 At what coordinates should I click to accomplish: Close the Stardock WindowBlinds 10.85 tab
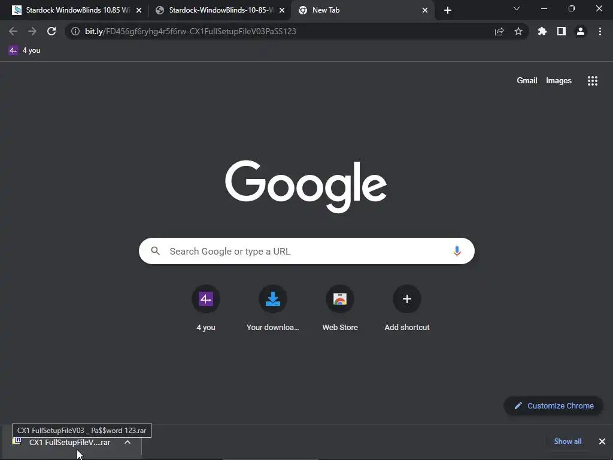point(139,10)
